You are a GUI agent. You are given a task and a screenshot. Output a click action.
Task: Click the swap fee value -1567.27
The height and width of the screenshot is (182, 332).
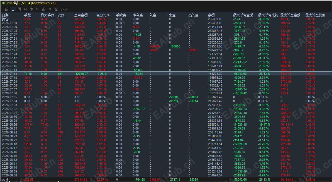click(x=139, y=109)
